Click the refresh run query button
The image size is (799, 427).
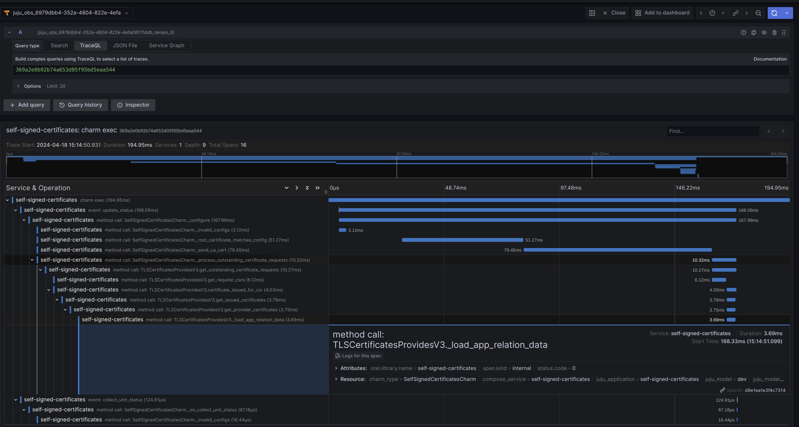(x=774, y=13)
